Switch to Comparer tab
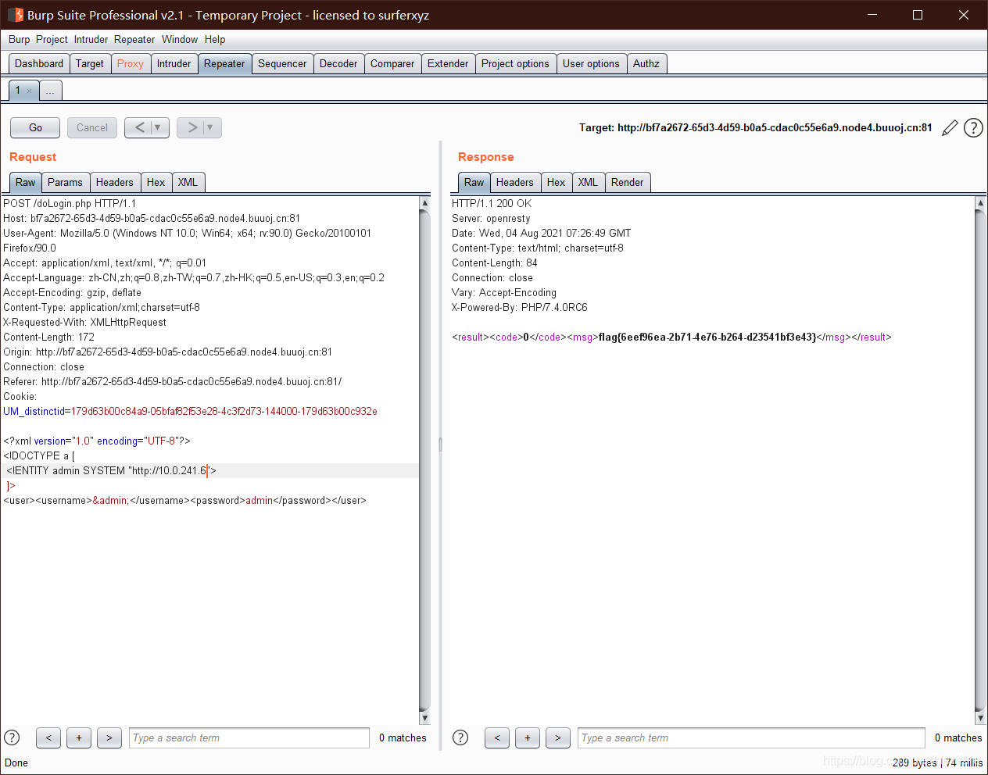This screenshot has height=775, width=988. pos(392,64)
